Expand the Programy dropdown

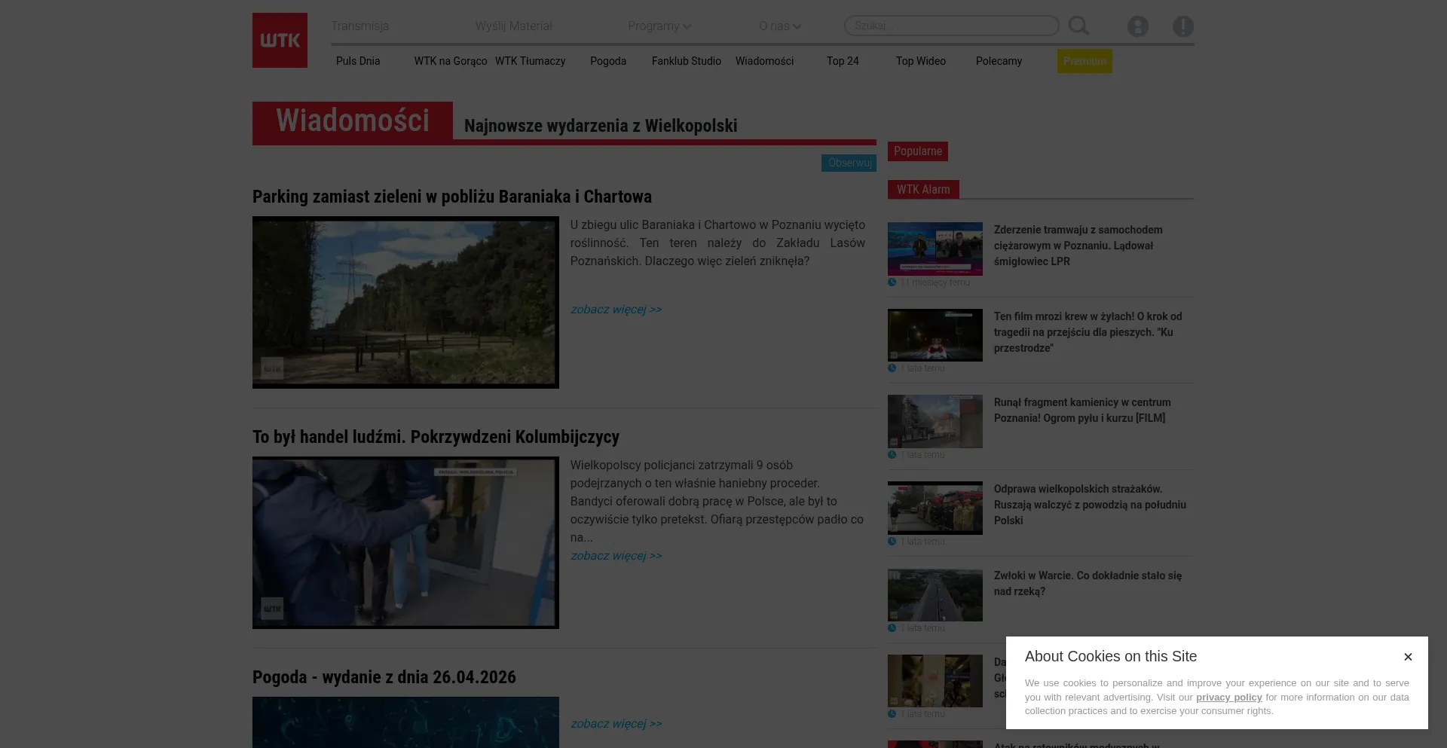pyautogui.click(x=659, y=26)
